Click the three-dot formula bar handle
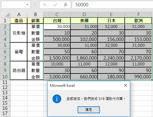Screen dimensions: 153x117 (35, 5)
